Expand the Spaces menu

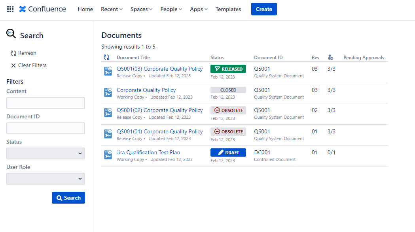pyautogui.click(x=141, y=9)
